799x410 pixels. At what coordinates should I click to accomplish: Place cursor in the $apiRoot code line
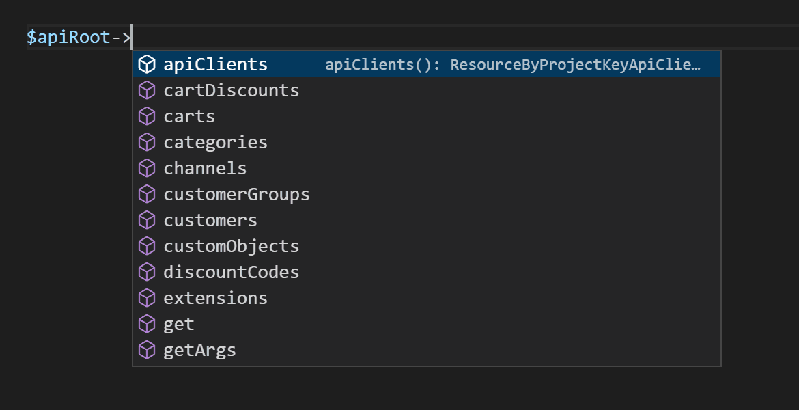(410, 37)
